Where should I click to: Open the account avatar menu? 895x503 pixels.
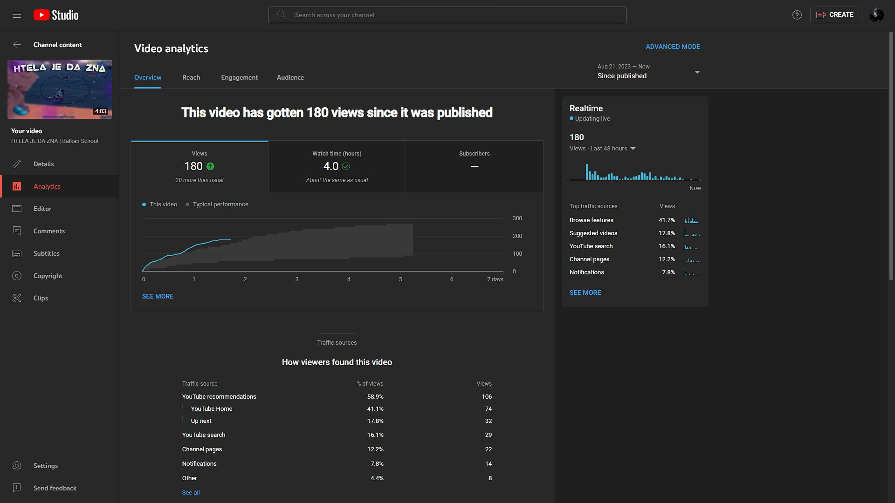[x=876, y=15]
